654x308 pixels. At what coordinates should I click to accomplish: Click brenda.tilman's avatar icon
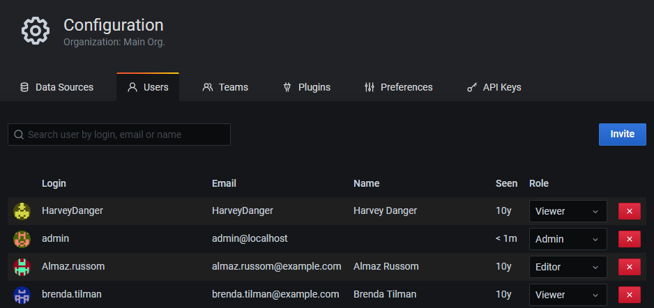click(x=22, y=295)
